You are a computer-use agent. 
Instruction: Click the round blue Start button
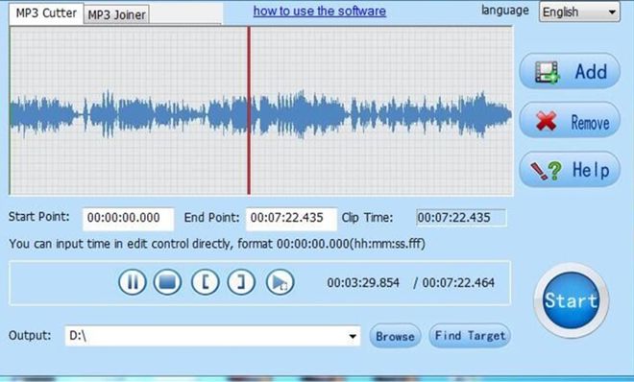[571, 300]
